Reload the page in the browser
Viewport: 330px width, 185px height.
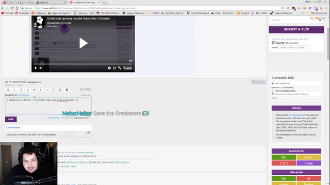12,8
